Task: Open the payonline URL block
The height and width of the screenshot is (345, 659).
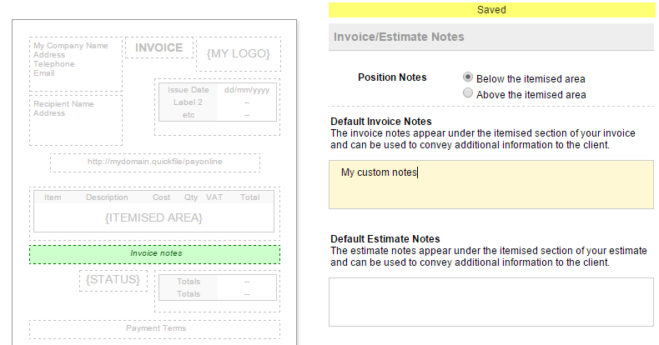Action: tap(154, 162)
